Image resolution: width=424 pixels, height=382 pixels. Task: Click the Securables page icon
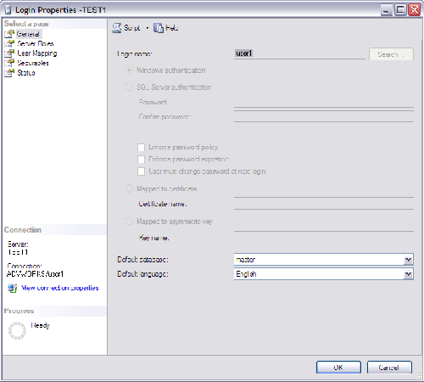tap(9, 63)
